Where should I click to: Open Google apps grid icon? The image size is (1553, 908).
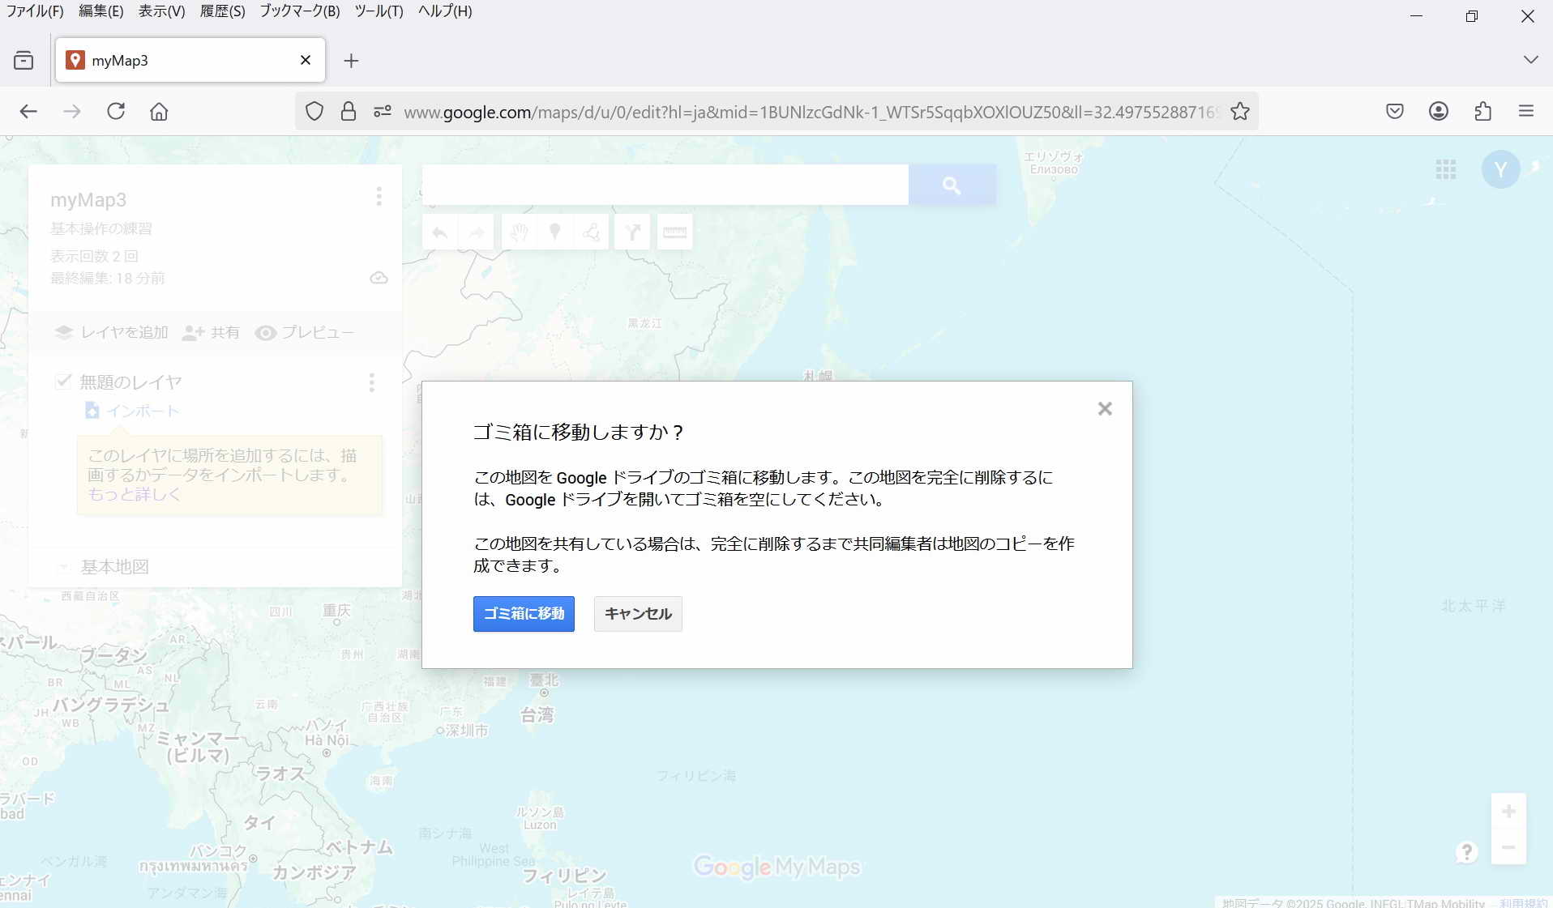pos(1445,169)
